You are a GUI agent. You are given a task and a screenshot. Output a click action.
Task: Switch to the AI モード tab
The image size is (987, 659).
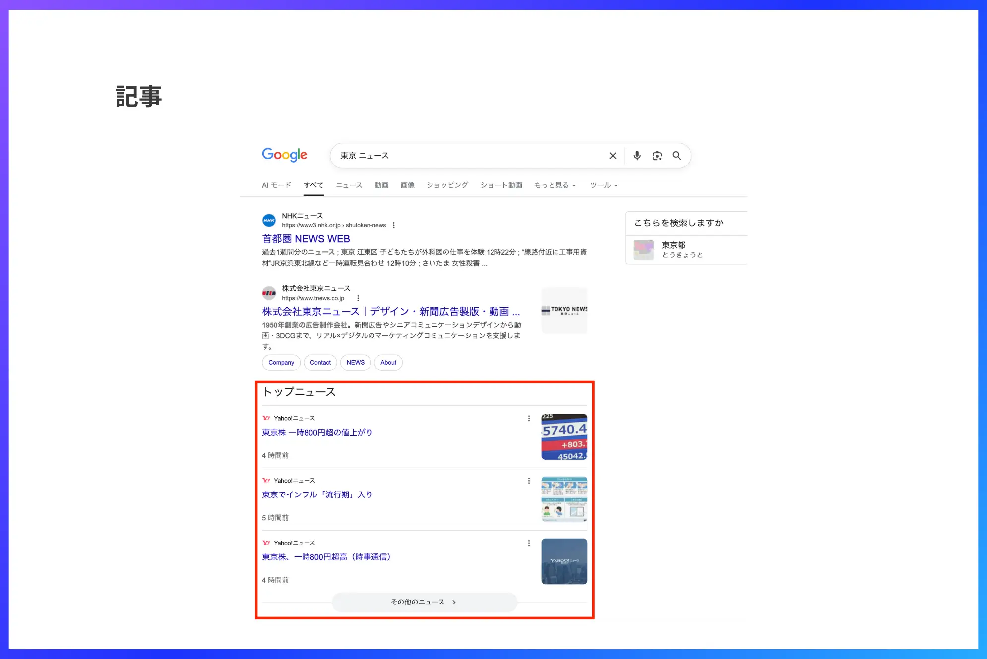[x=276, y=185]
